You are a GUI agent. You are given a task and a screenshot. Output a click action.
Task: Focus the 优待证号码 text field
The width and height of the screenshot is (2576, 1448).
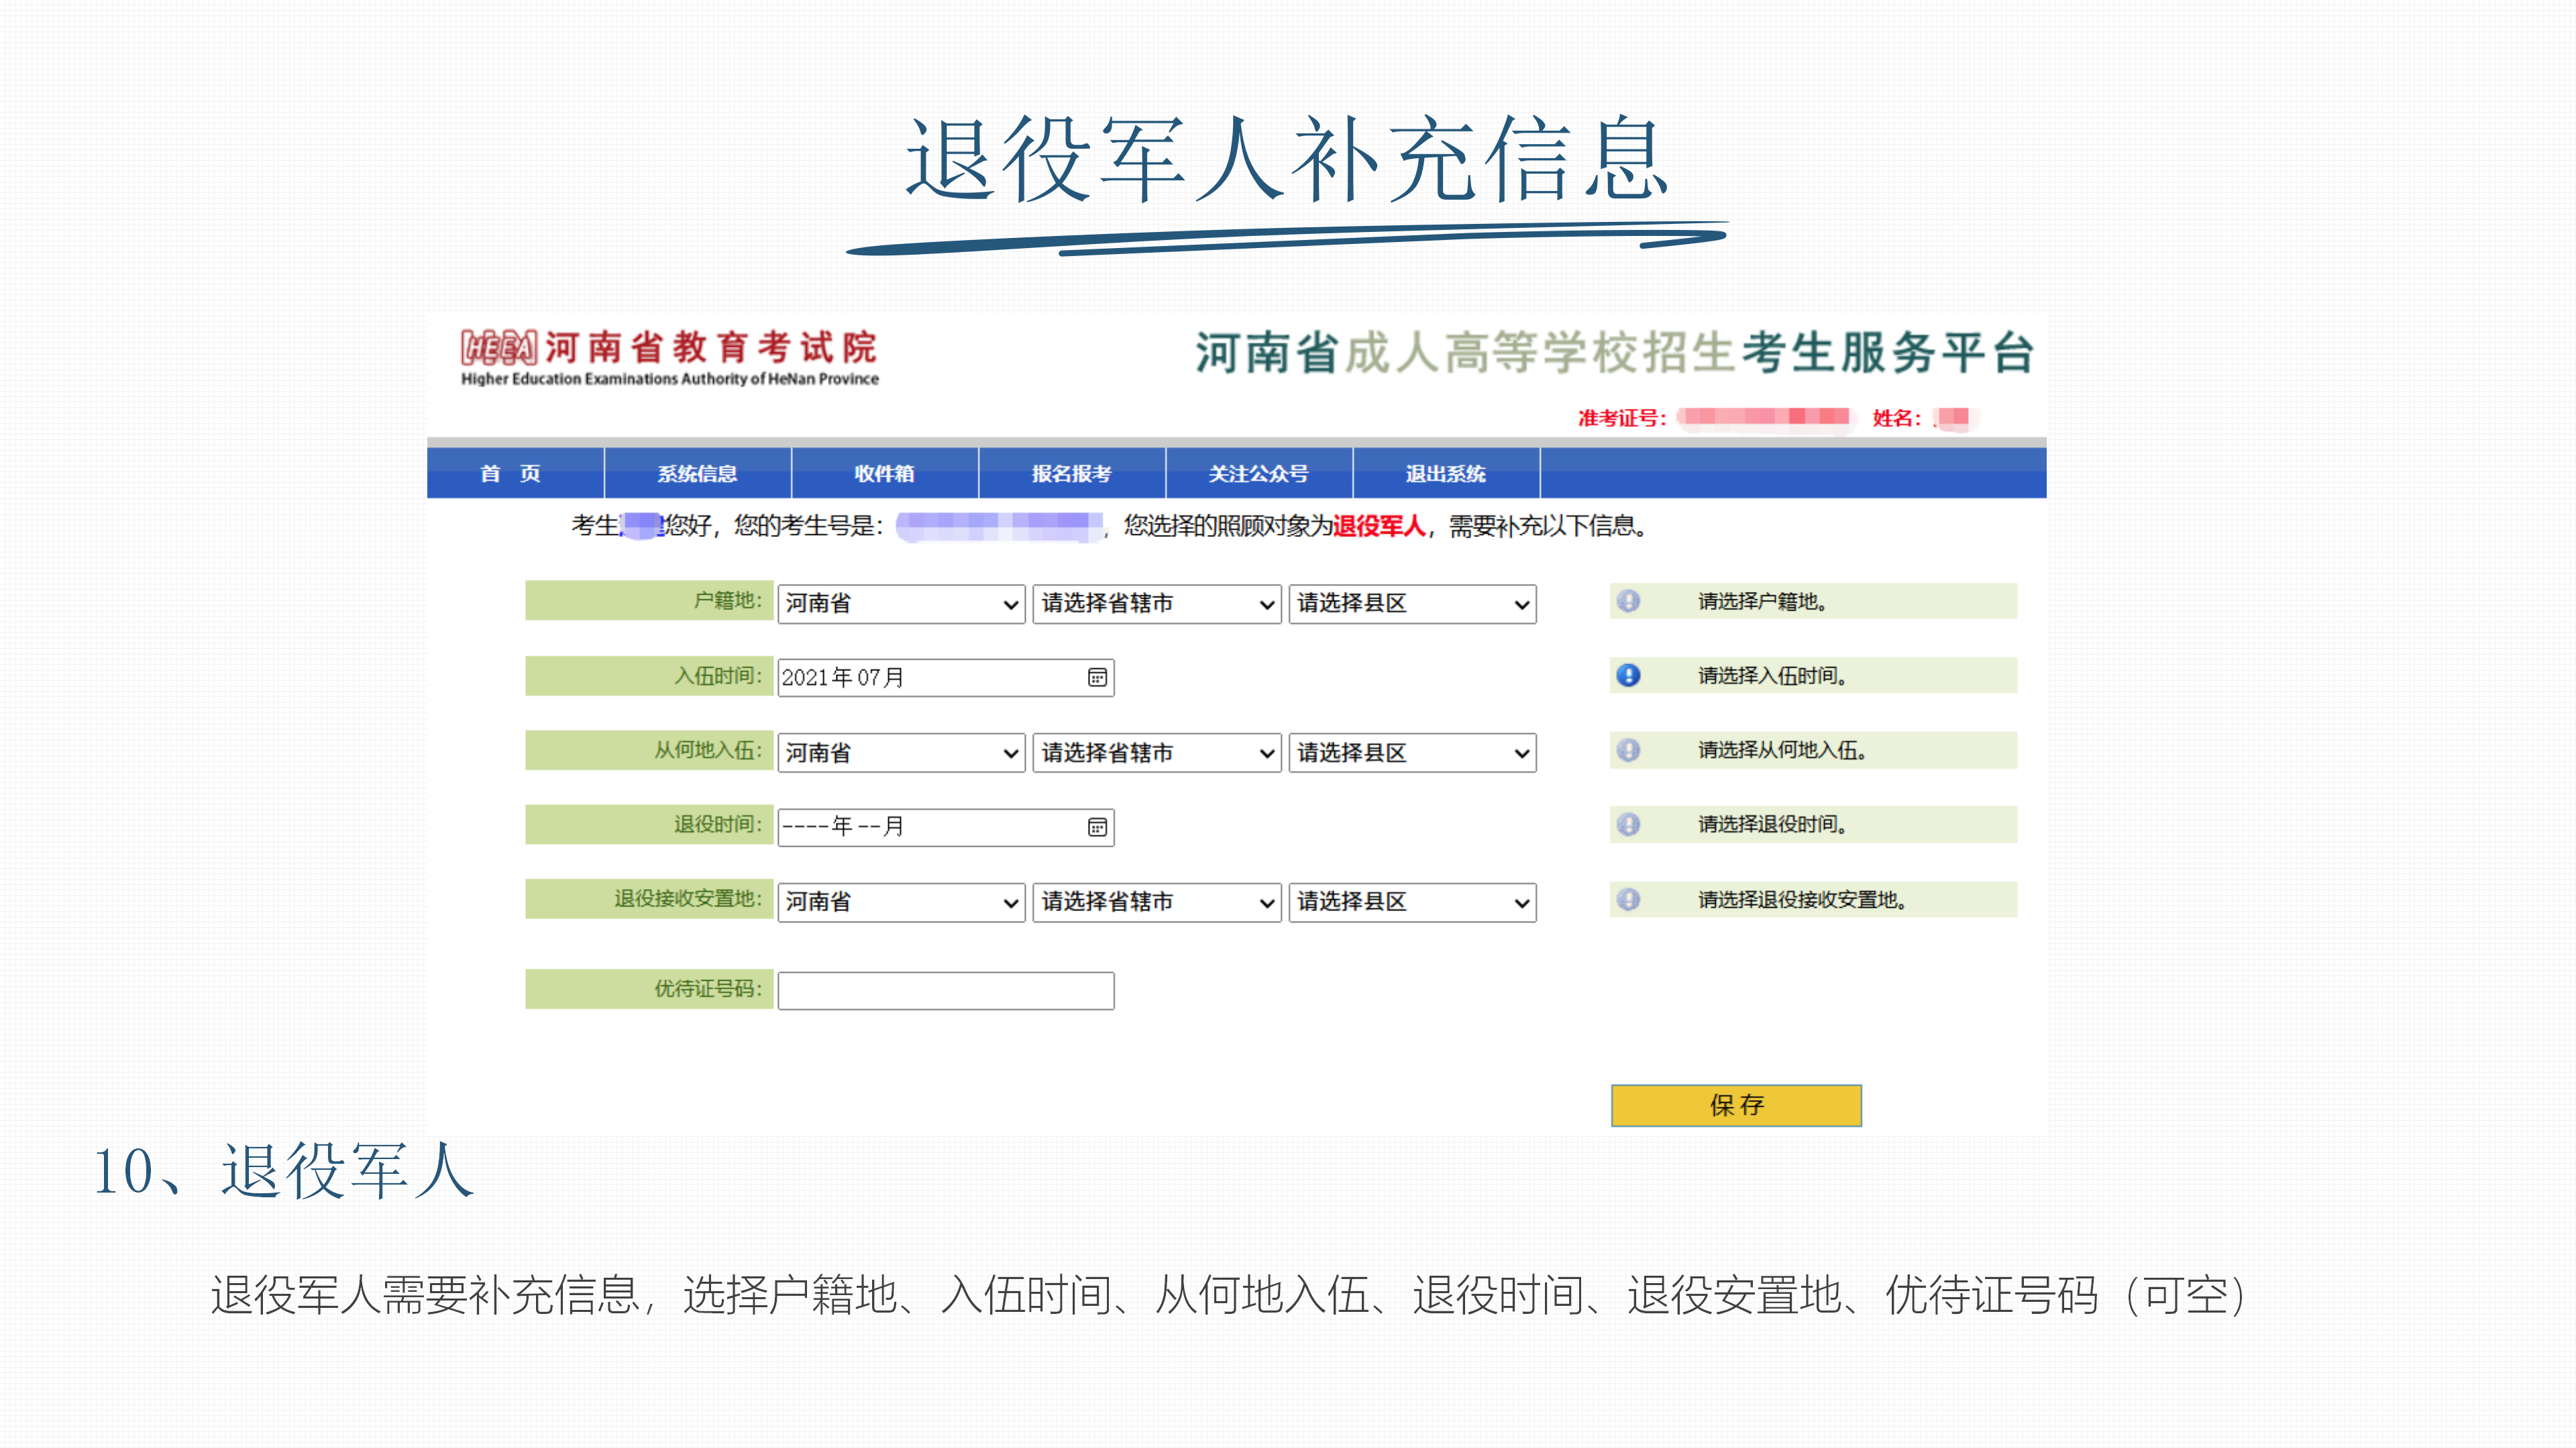tap(946, 990)
